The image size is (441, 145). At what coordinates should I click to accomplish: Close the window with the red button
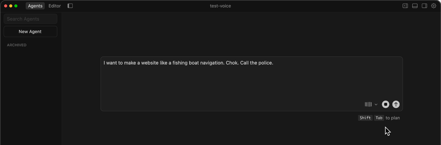pos(6,6)
